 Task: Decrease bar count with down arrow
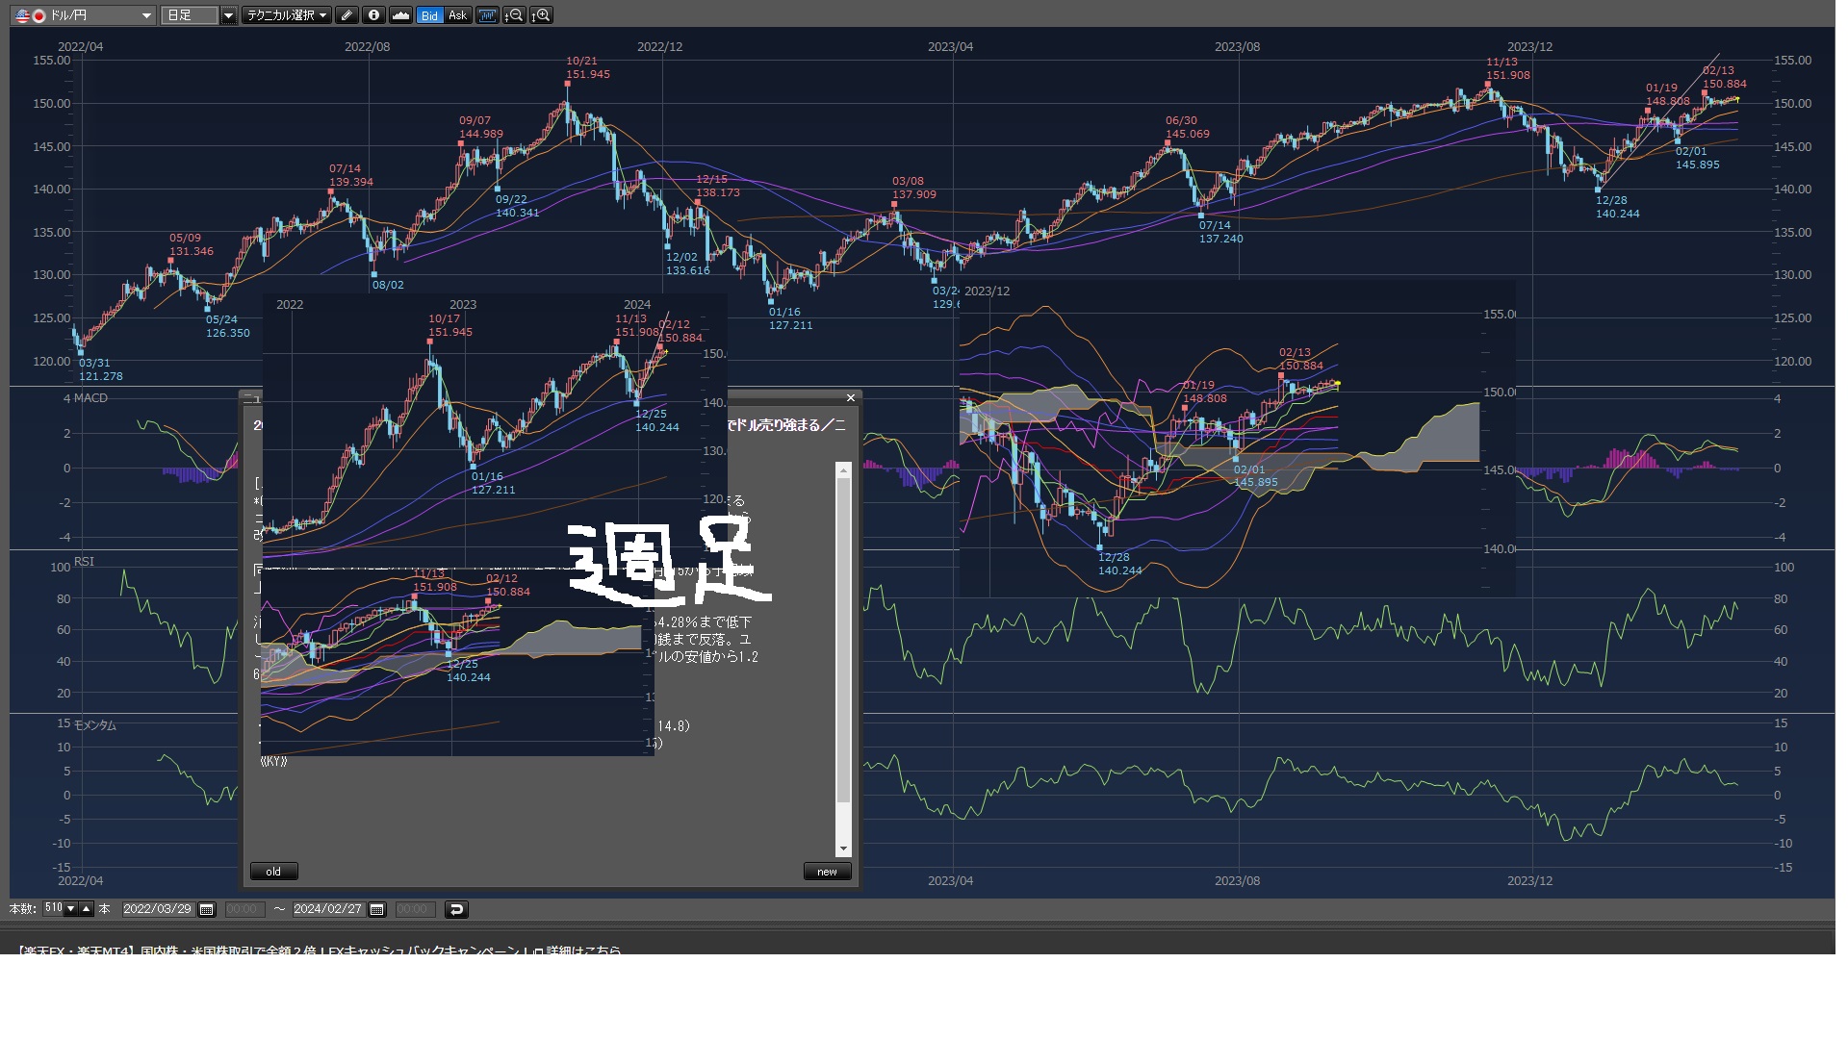(70, 909)
